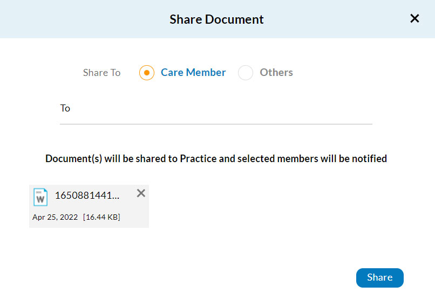Click the Others label text
The width and height of the screenshot is (435, 307).
click(x=276, y=73)
